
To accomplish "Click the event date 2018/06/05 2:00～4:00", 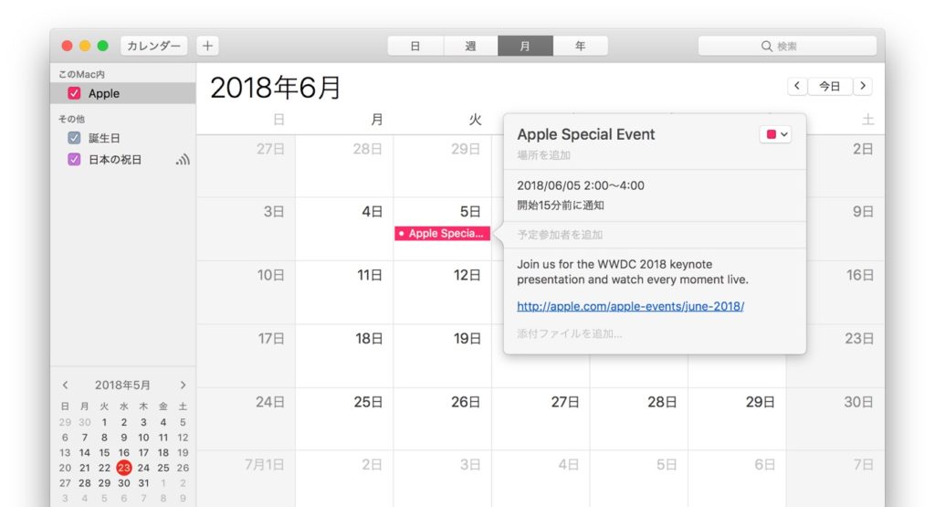I will click(581, 185).
